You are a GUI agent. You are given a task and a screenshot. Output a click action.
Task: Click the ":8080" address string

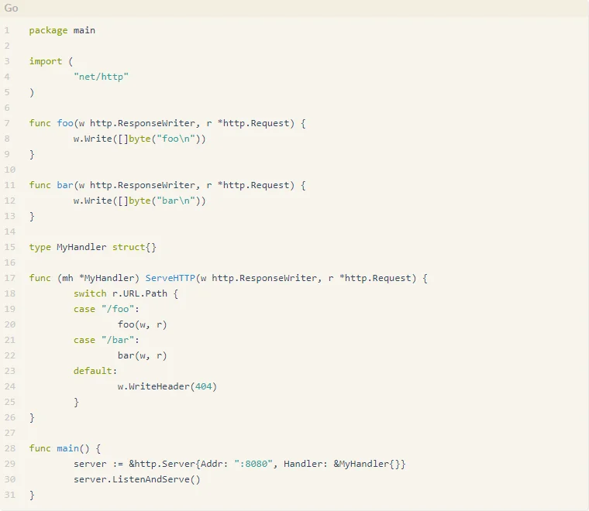tap(253, 464)
